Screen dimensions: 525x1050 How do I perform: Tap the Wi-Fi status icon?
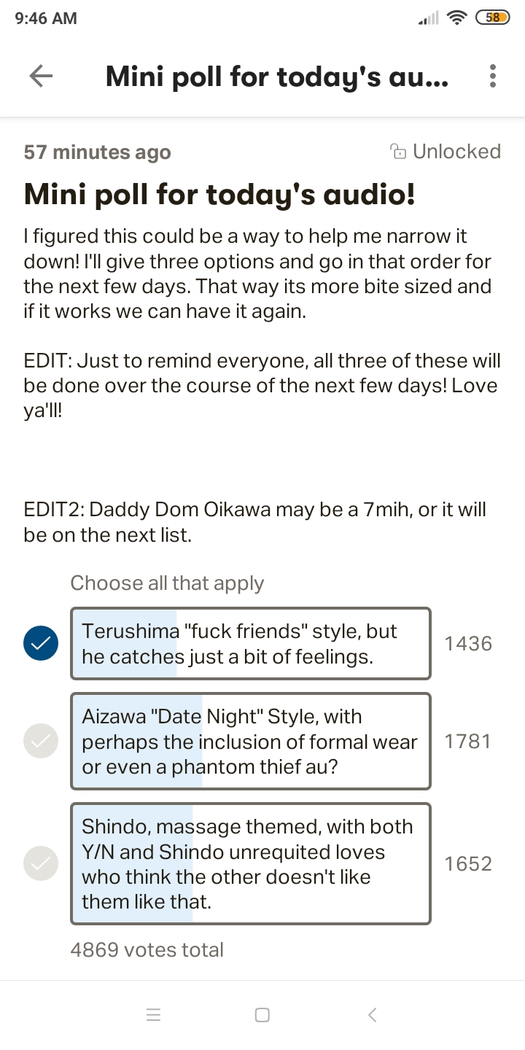(457, 18)
